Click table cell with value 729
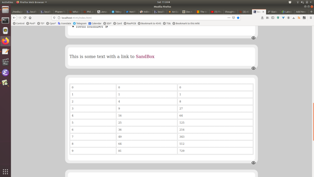 [x=215, y=151]
